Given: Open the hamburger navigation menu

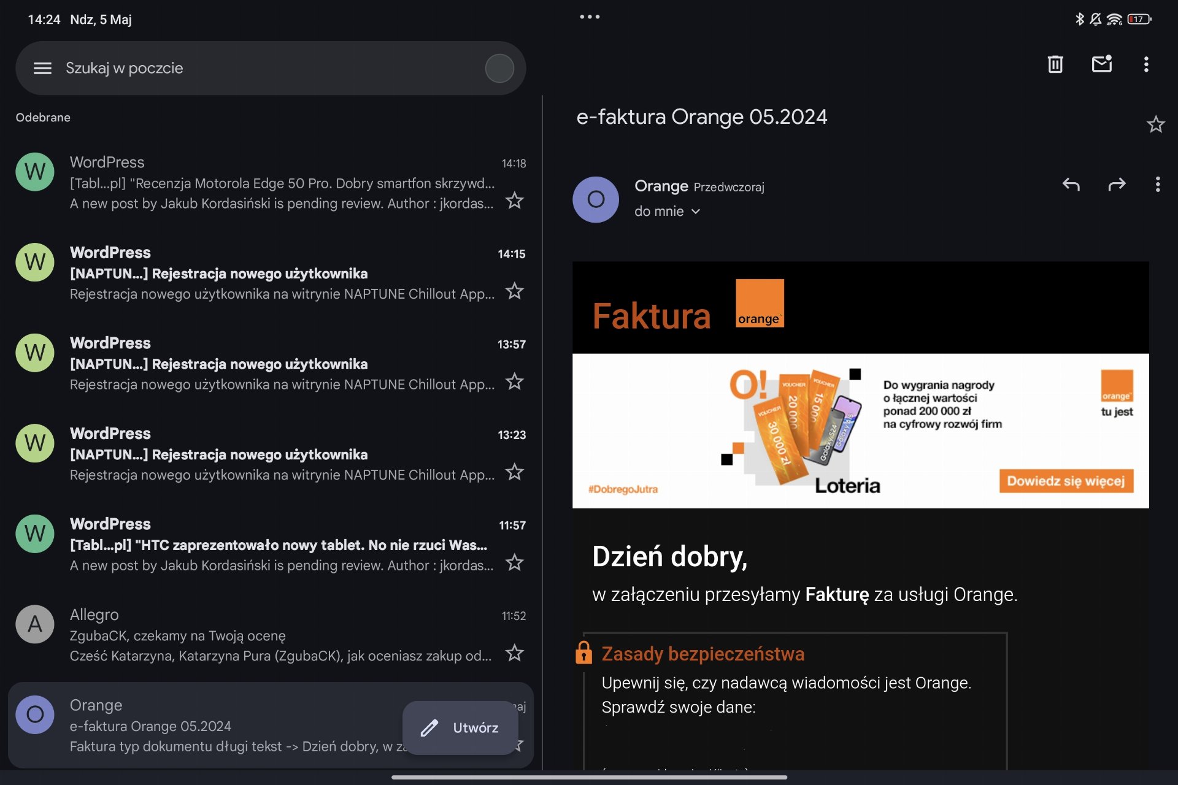Looking at the screenshot, I should (42, 68).
